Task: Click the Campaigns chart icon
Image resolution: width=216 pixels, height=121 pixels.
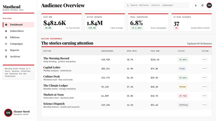Action: 6,44
